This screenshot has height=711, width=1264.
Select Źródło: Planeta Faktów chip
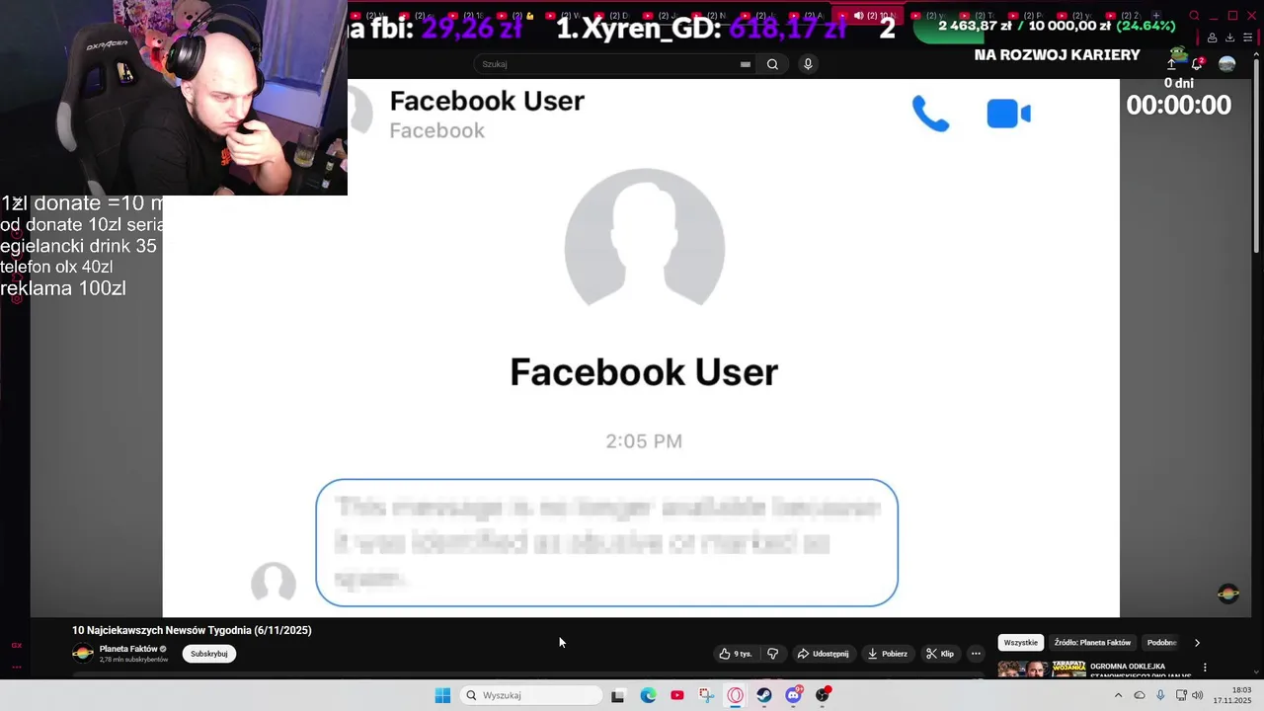(x=1092, y=643)
